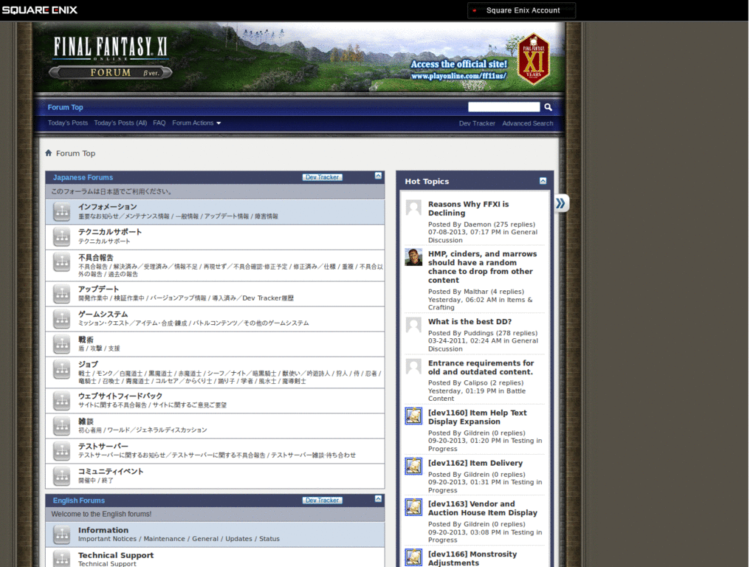This screenshot has height=567, width=756.
Task: Open the テクニカルサポート forum title
Action: tap(110, 232)
